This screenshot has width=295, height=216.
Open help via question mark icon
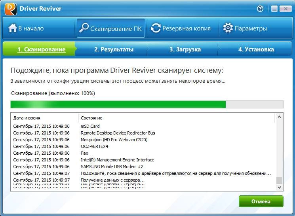(260, 9)
